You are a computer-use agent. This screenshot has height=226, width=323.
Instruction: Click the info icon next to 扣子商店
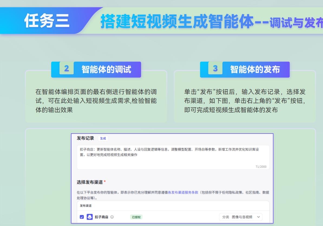tap(112, 217)
